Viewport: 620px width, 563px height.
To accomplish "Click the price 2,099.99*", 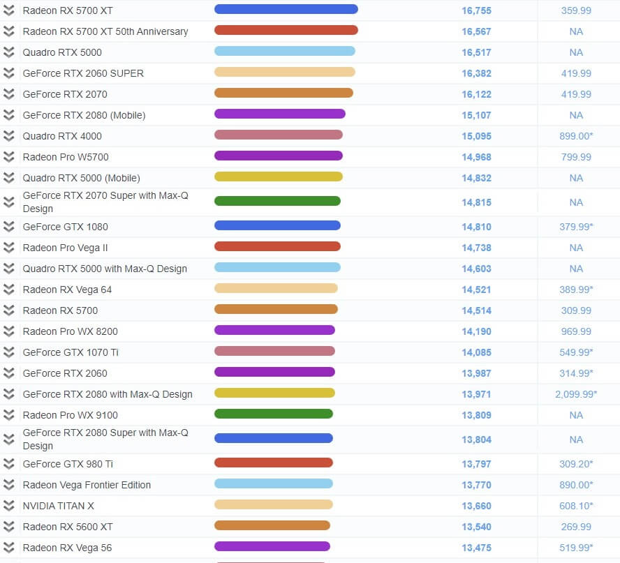I will click(576, 394).
